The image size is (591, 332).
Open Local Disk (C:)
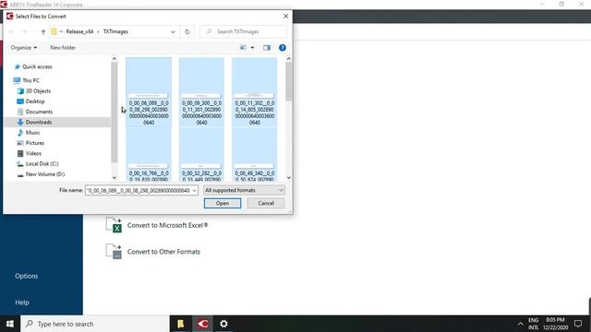(x=42, y=164)
